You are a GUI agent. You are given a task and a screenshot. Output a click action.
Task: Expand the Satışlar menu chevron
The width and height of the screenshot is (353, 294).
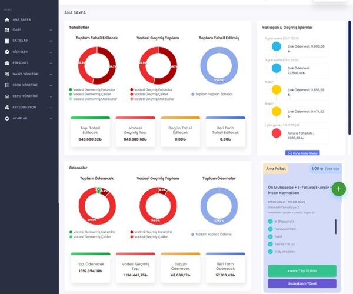[x=51, y=41]
